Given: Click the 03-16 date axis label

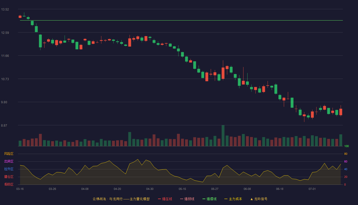Looking at the screenshot, I should 20,189.
